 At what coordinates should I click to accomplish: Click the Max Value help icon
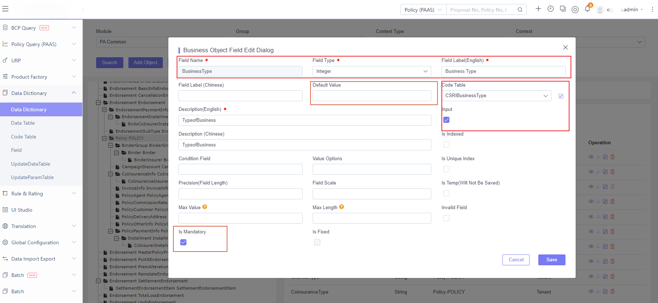[x=205, y=207]
